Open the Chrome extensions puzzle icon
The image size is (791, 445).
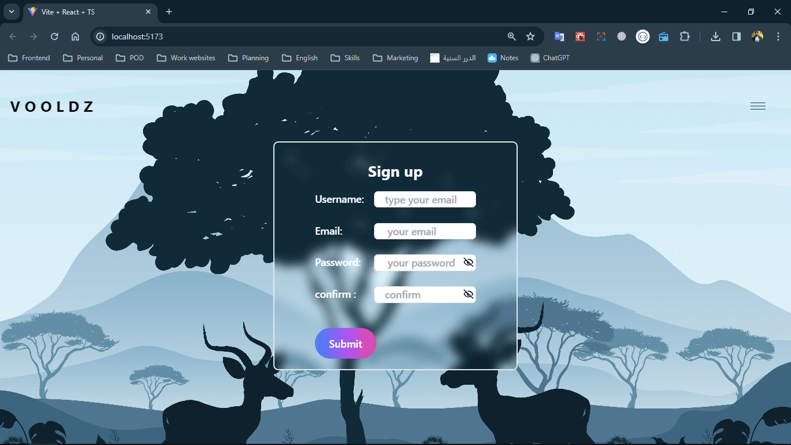[x=684, y=37]
